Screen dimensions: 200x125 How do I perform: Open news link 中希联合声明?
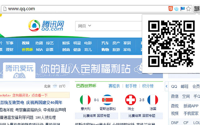point(55,110)
